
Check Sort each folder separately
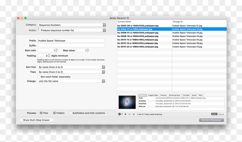[39, 77]
